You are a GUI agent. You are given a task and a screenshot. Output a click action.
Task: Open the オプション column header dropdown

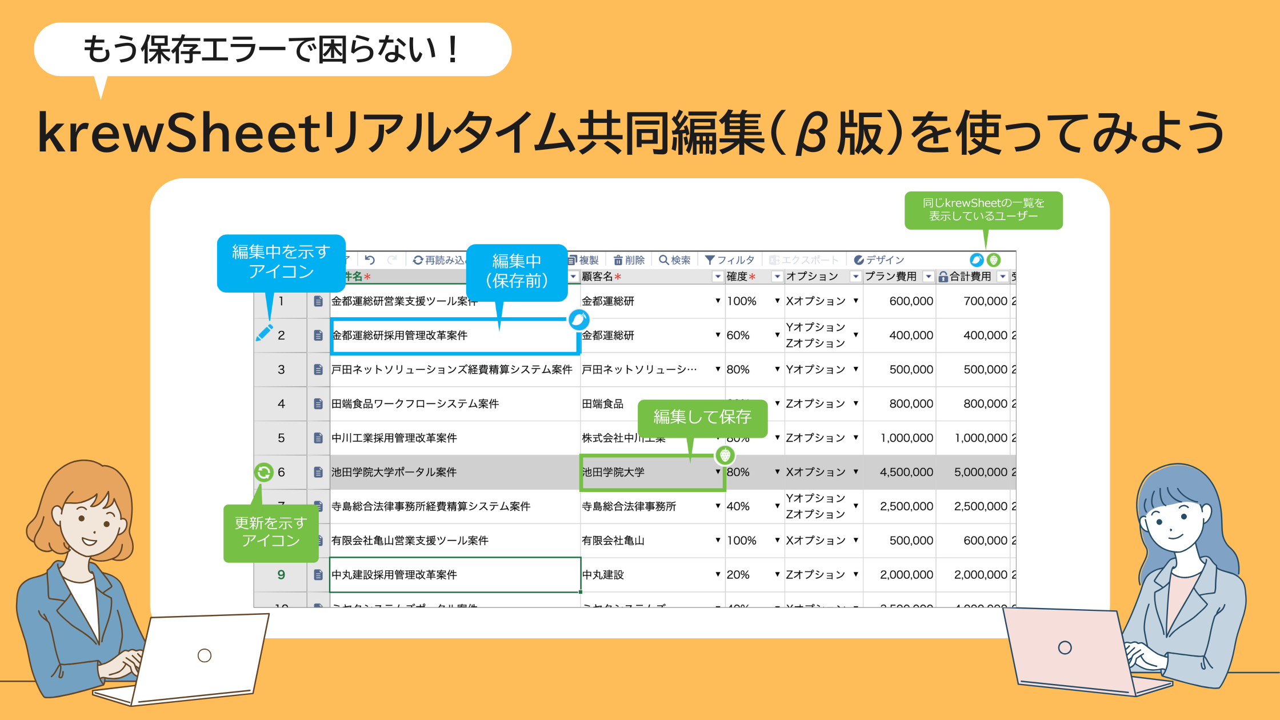855,277
